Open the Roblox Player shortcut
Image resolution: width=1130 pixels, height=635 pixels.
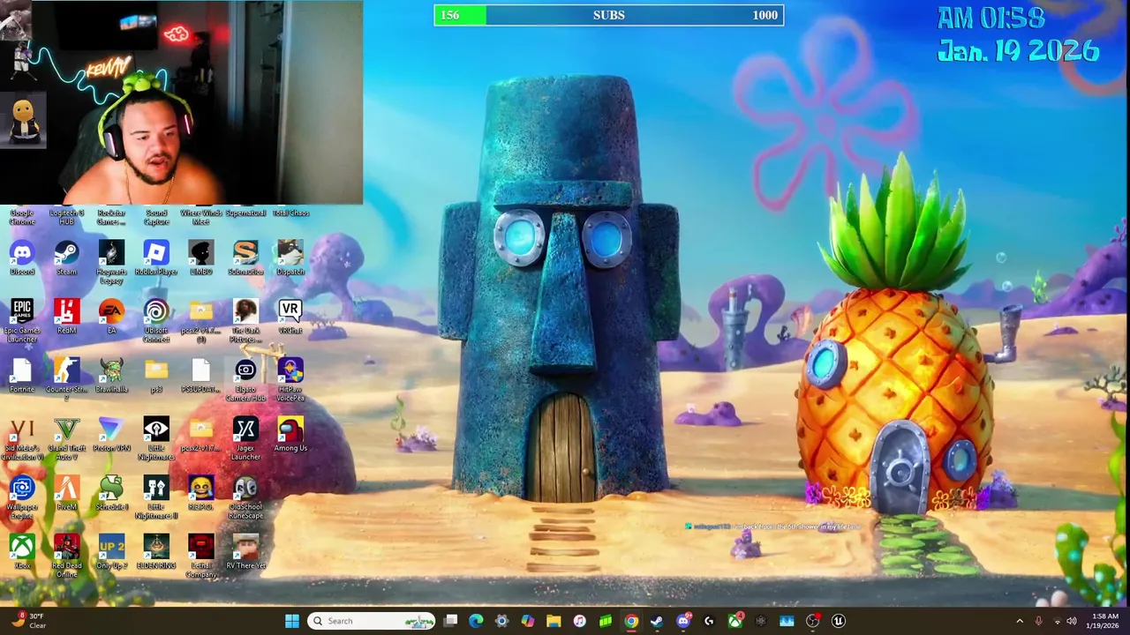[156, 258]
